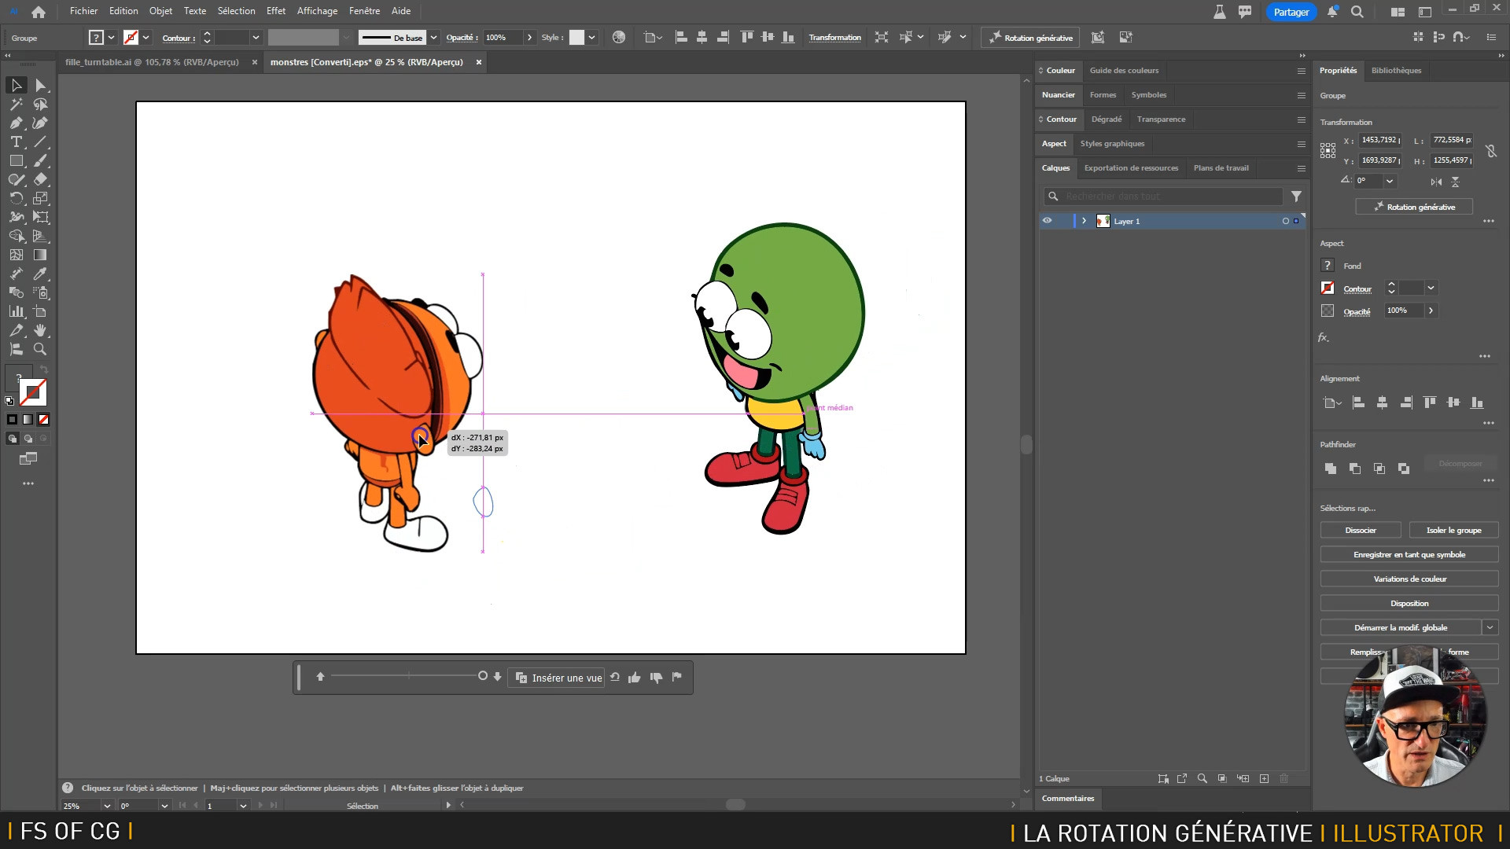The image size is (1510, 849).
Task: Set color mode to Gradient
Action: (28, 420)
